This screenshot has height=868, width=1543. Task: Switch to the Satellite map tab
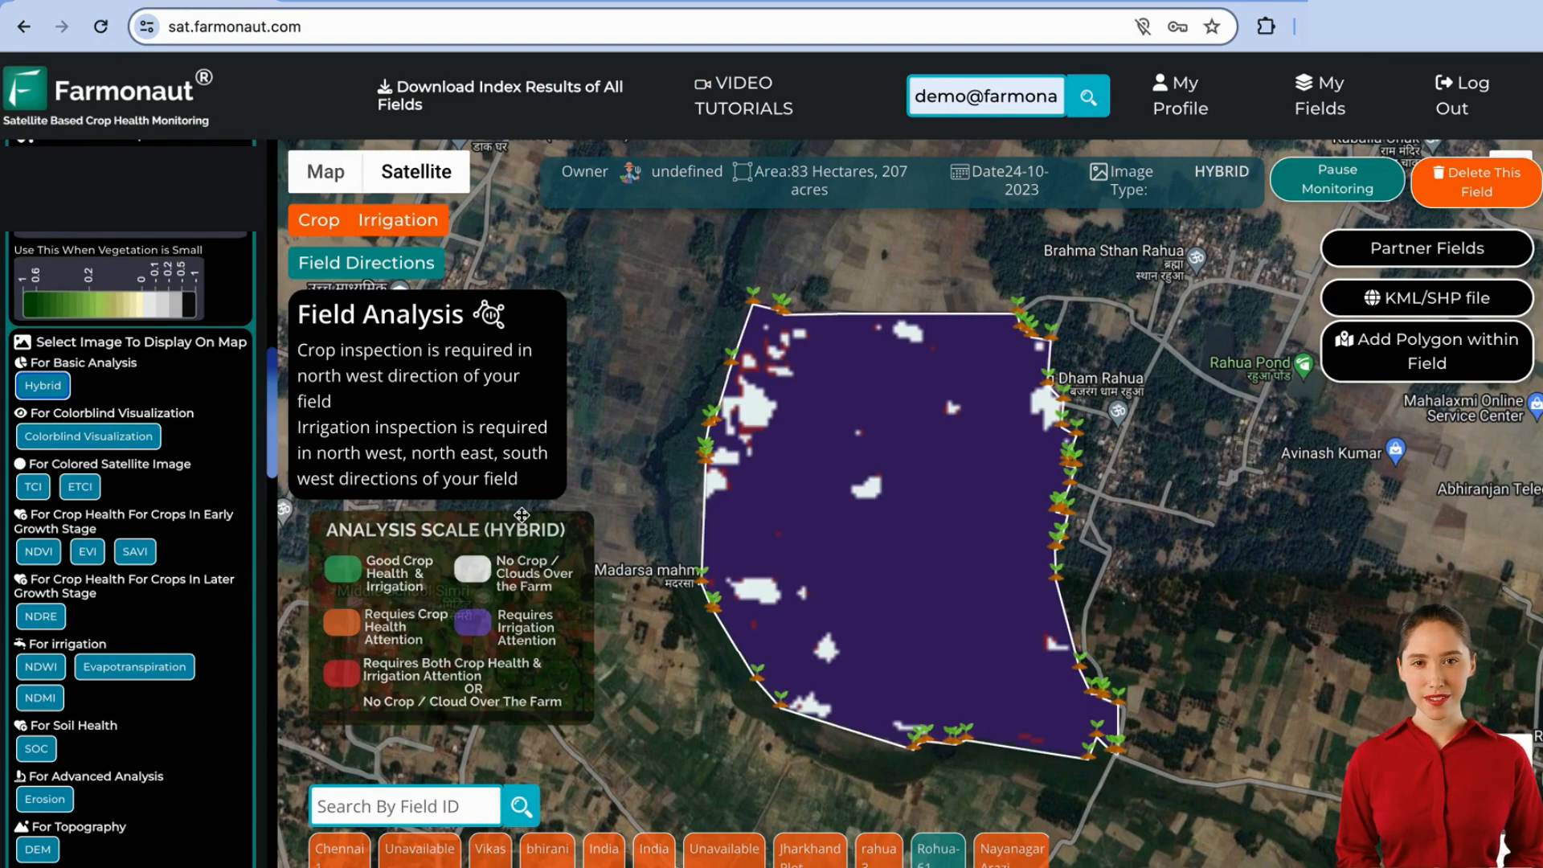click(x=416, y=172)
